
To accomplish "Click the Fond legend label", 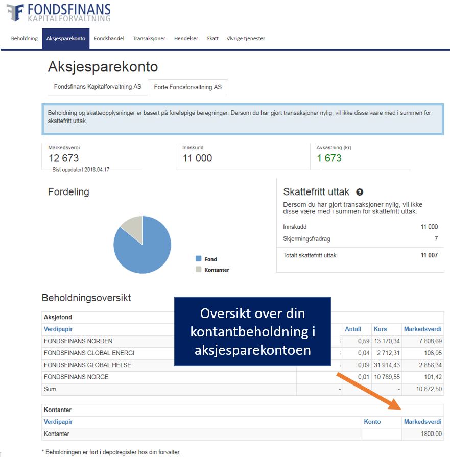I will (x=210, y=259).
